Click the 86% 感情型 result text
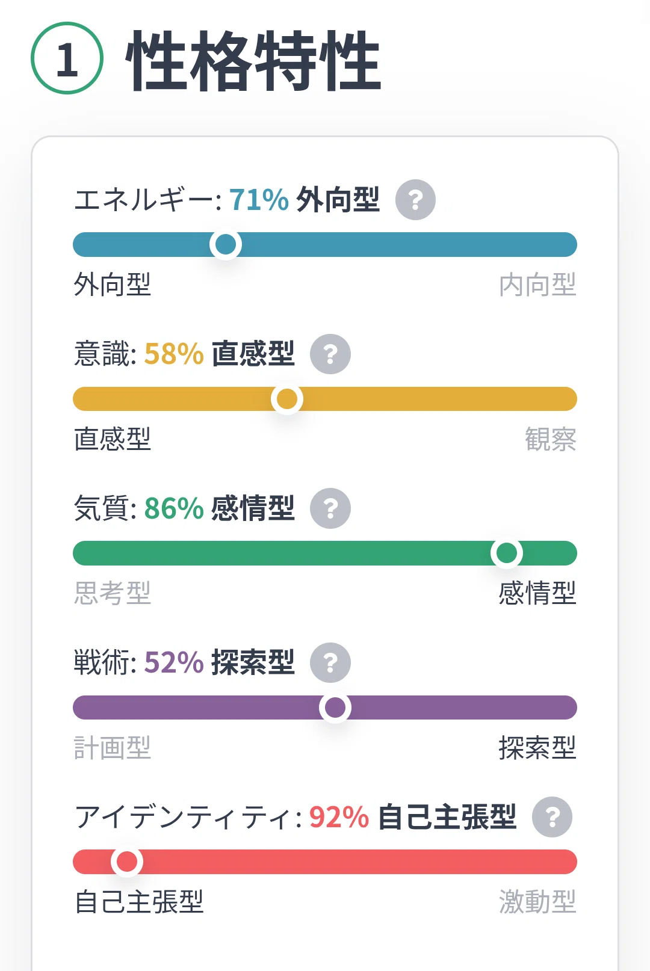The width and height of the screenshot is (650, 971). (219, 508)
